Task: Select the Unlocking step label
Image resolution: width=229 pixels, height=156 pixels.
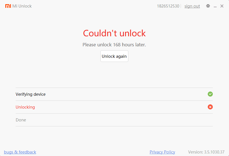Action: point(25,107)
